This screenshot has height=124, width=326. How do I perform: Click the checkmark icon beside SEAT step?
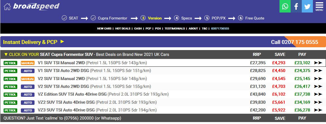tap(64, 18)
